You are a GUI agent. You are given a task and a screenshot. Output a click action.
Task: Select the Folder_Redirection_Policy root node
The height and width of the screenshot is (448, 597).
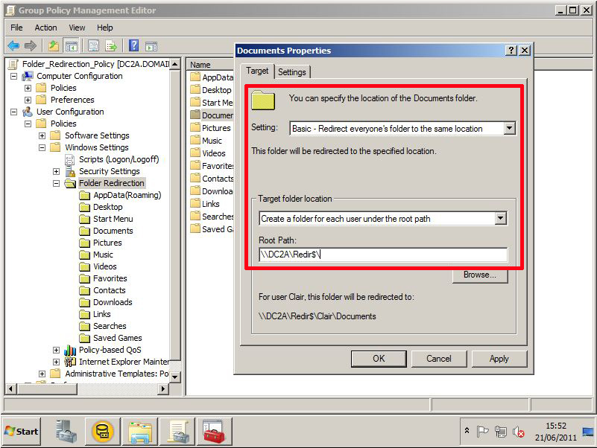(95, 64)
